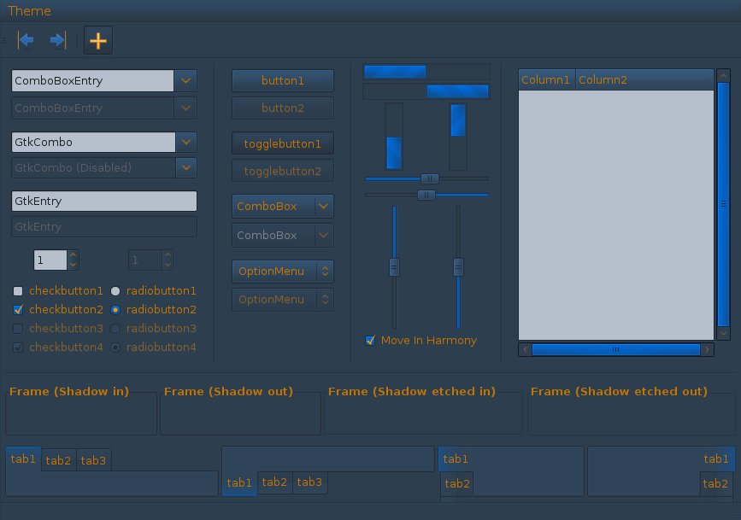Click the horizontal scrollbar right arrow
The image size is (741, 520).
[707, 349]
